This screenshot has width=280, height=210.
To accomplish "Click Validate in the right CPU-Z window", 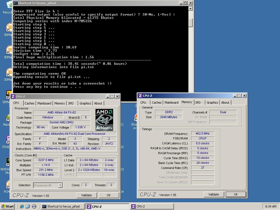I will [x=214, y=194].
